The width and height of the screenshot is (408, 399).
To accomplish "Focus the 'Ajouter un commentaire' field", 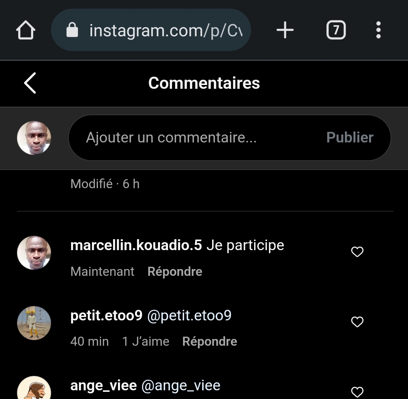I will coord(197,138).
